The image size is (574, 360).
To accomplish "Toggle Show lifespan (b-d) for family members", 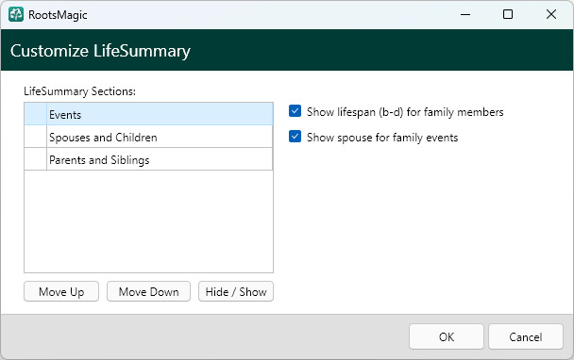I will (x=295, y=111).
